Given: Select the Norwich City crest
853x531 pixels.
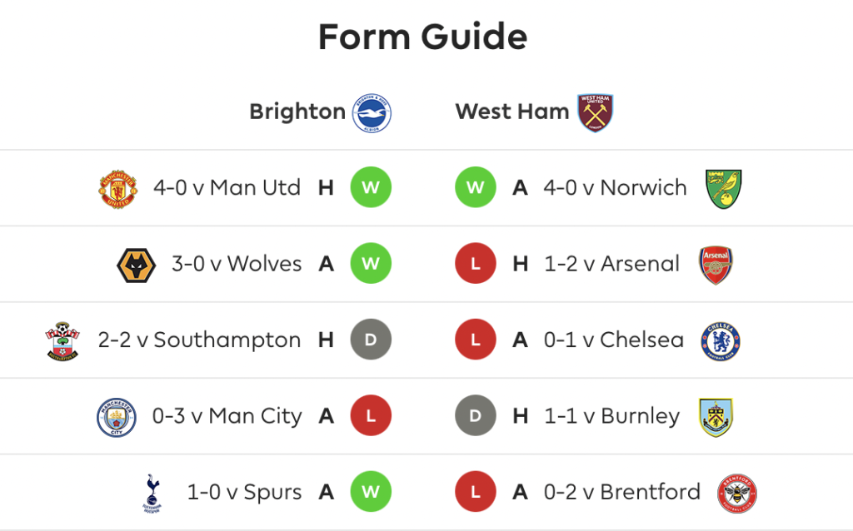Looking at the screenshot, I should [x=724, y=189].
